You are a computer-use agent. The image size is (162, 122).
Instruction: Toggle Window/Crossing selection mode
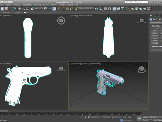[x=15, y=9]
